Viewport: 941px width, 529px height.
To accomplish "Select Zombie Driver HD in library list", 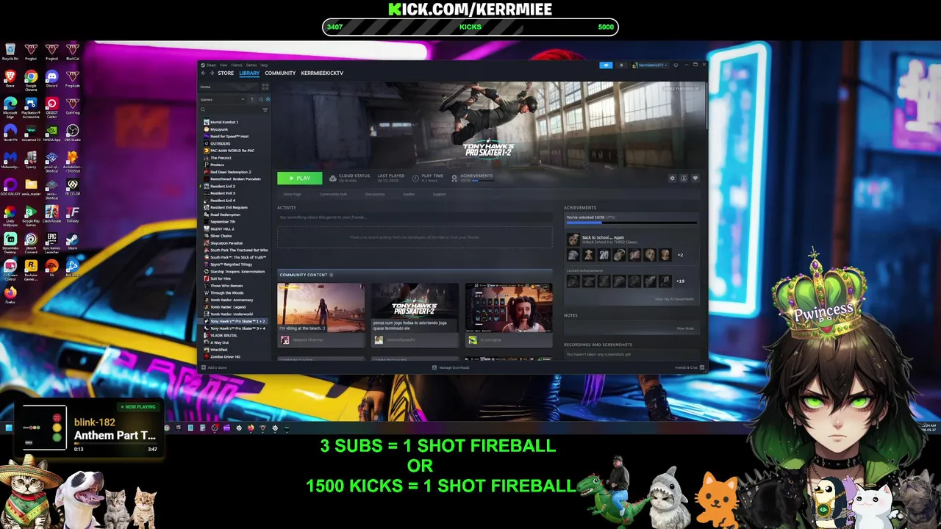I will (225, 357).
